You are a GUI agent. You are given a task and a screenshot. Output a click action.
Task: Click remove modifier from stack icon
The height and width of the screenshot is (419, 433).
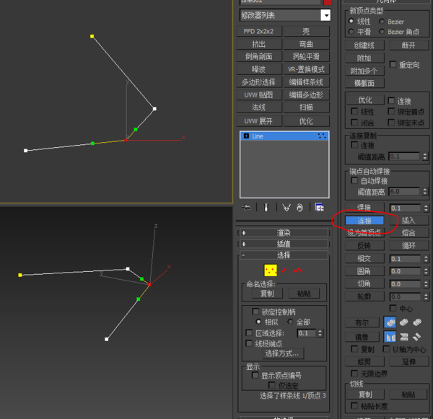click(x=300, y=207)
